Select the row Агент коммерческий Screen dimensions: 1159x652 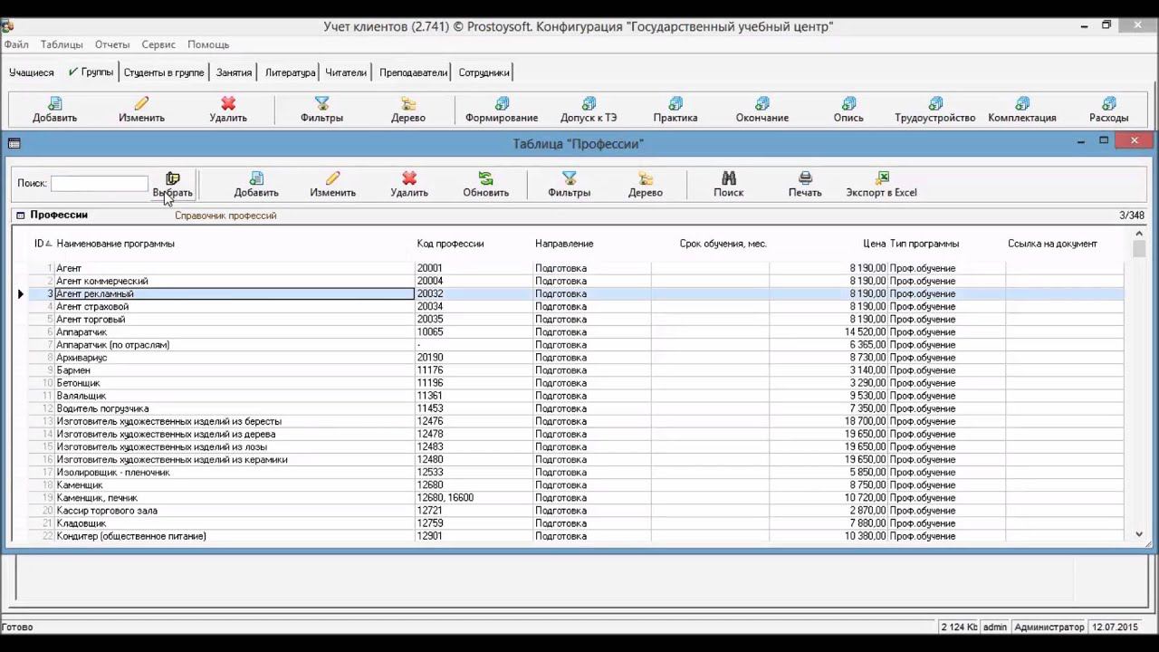click(575, 281)
